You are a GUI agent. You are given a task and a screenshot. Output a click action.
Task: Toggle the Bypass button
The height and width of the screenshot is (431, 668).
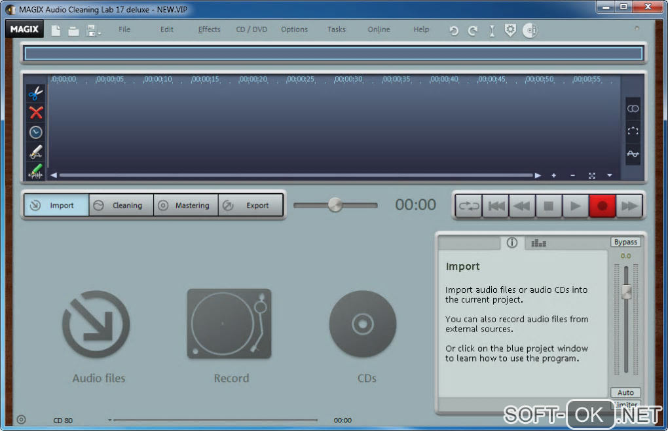[625, 242]
